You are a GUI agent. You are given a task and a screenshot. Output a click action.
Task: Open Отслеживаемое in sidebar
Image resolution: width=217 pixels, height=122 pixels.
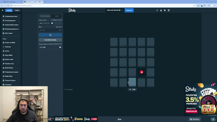click(x=10, y=21)
